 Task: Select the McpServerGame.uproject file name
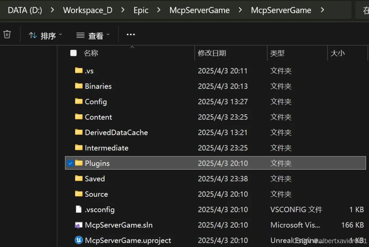(x=128, y=241)
